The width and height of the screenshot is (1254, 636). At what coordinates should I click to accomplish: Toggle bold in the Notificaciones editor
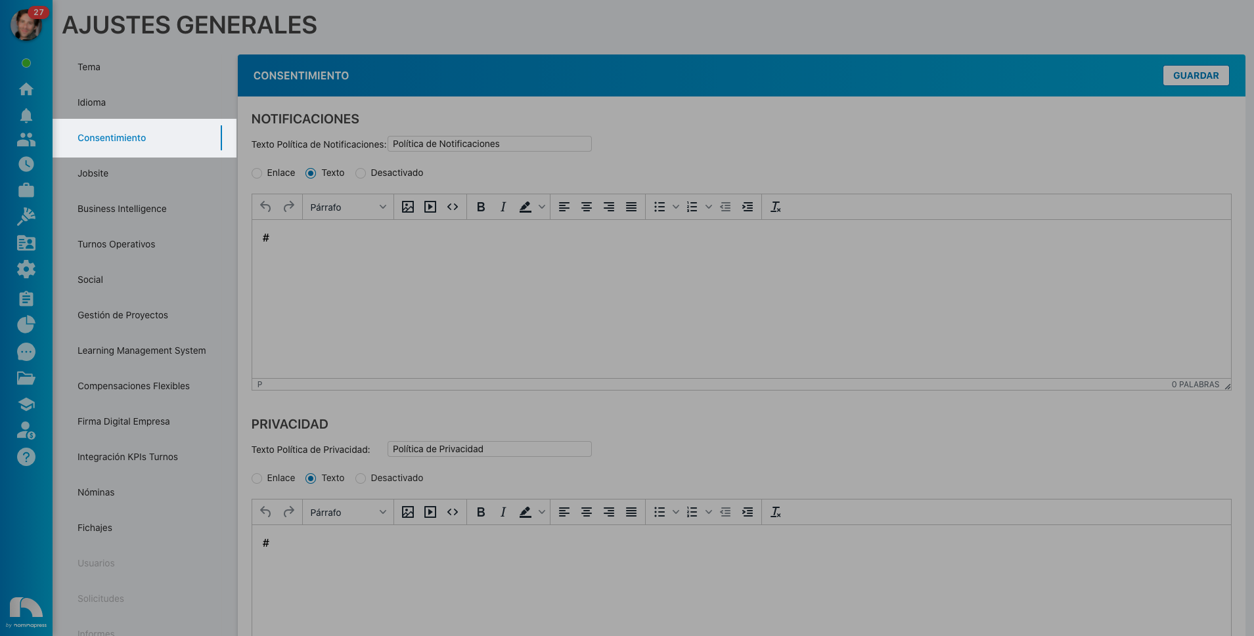pos(481,207)
